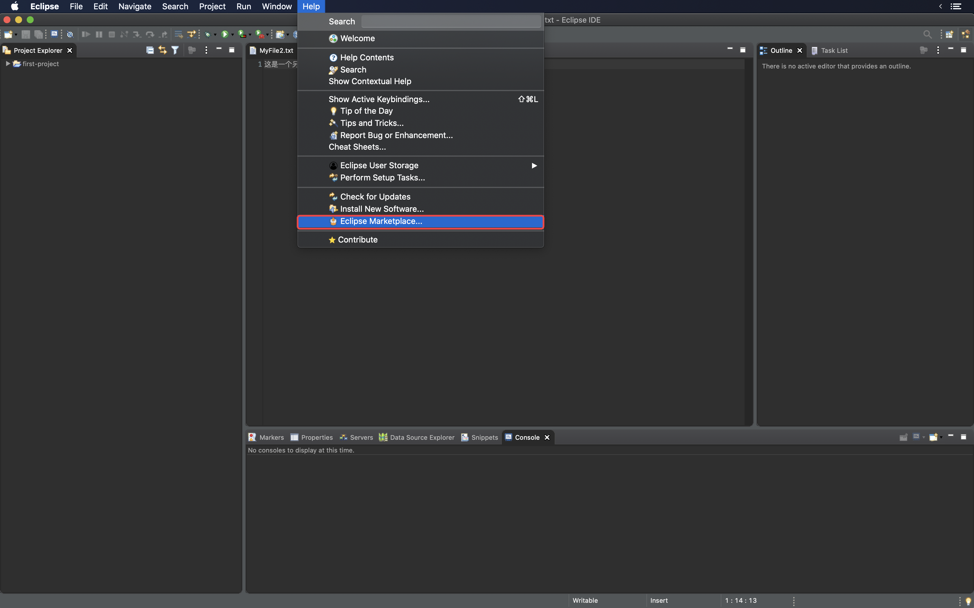Open Tips and Tricks...
The height and width of the screenshot is (608, 974).
coord(420,123)
